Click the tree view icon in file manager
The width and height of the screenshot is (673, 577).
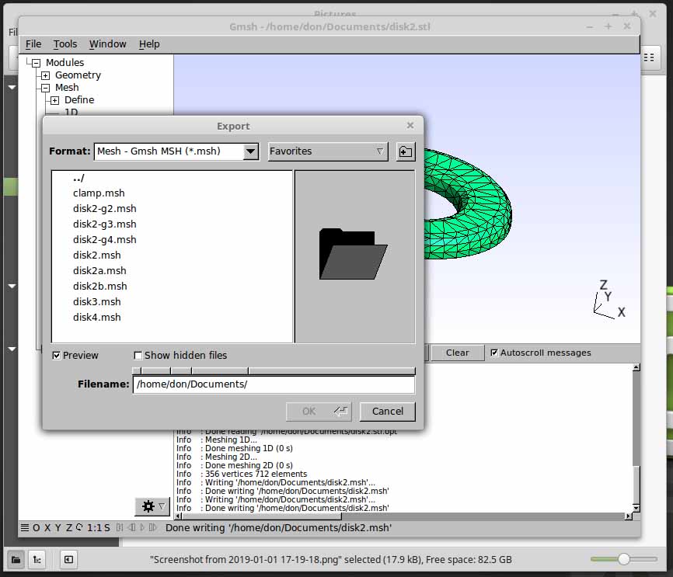click(37, 559)
